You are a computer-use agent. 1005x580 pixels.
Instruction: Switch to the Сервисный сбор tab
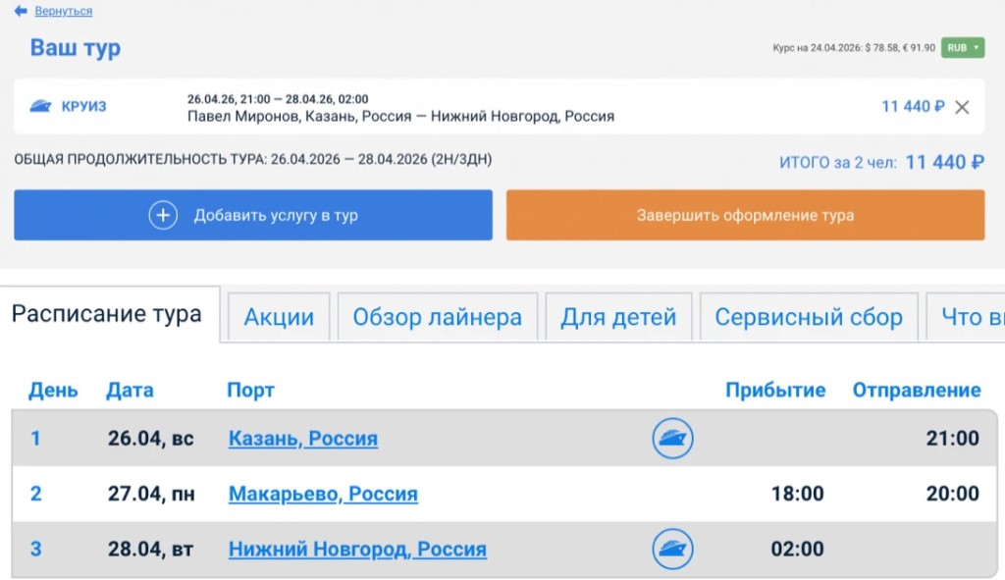click(x=808, y=317)
